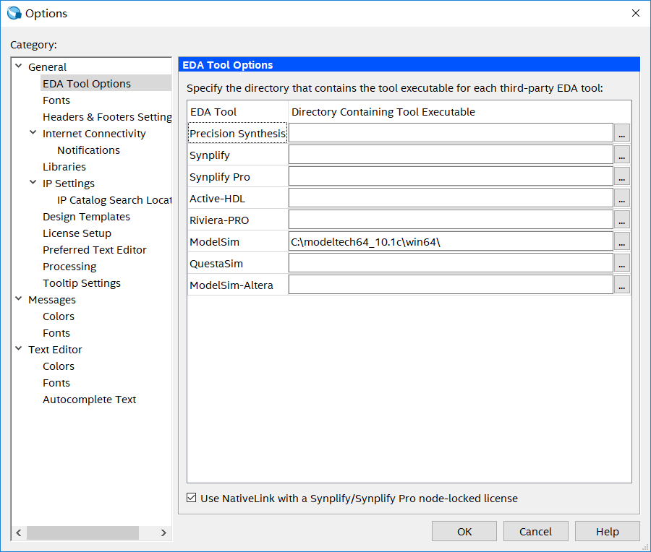Screen dimensions: 651x552
Task: Browse for the Riviera-PRO executable directory
Action: (621, 220)
